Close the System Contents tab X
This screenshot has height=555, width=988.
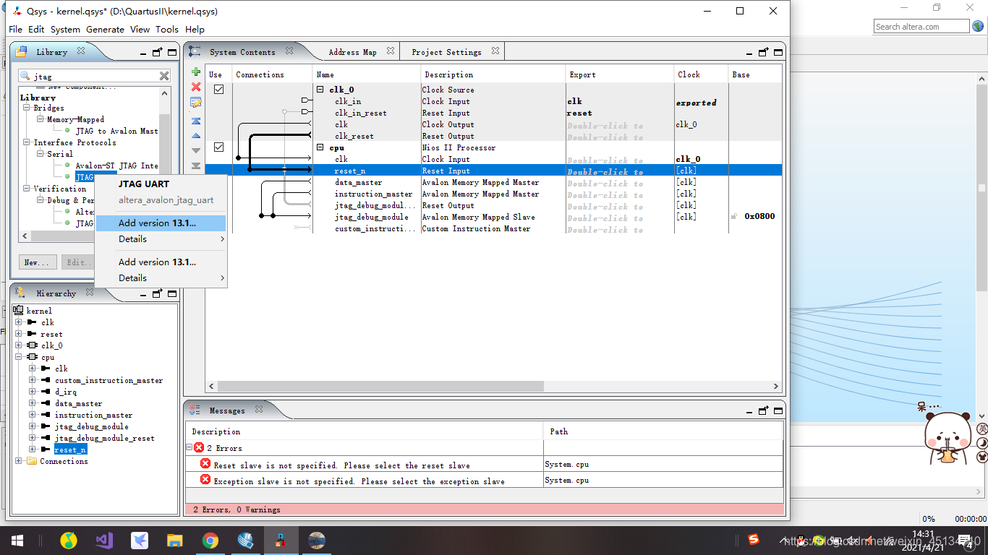(289, 51)
